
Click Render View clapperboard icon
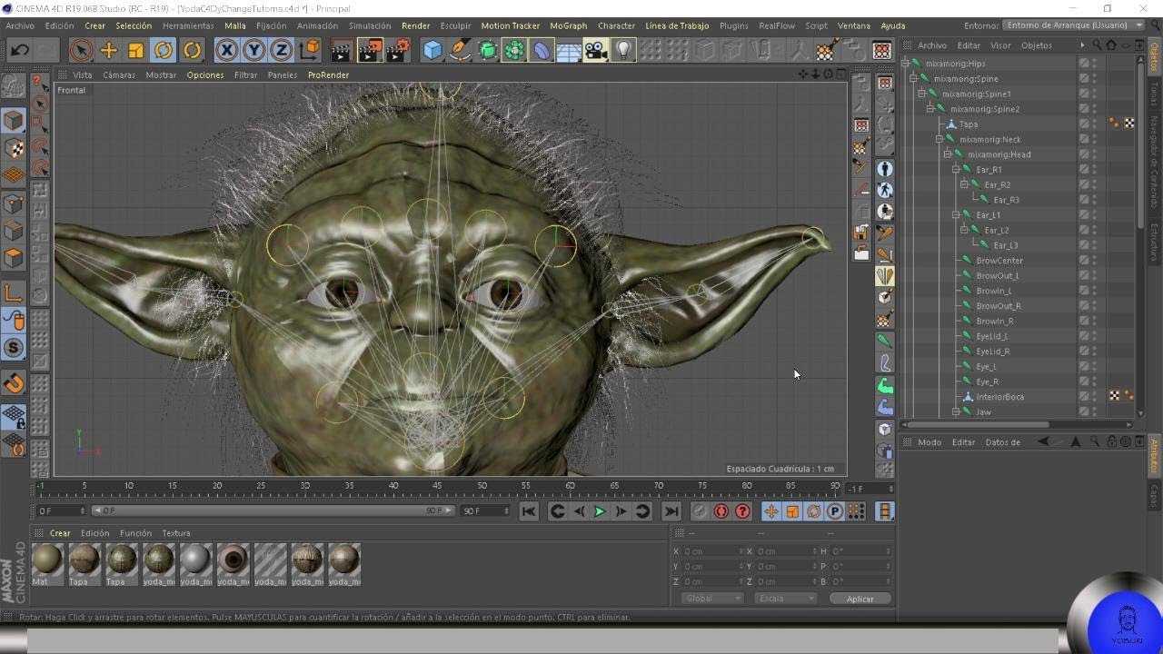342,50
